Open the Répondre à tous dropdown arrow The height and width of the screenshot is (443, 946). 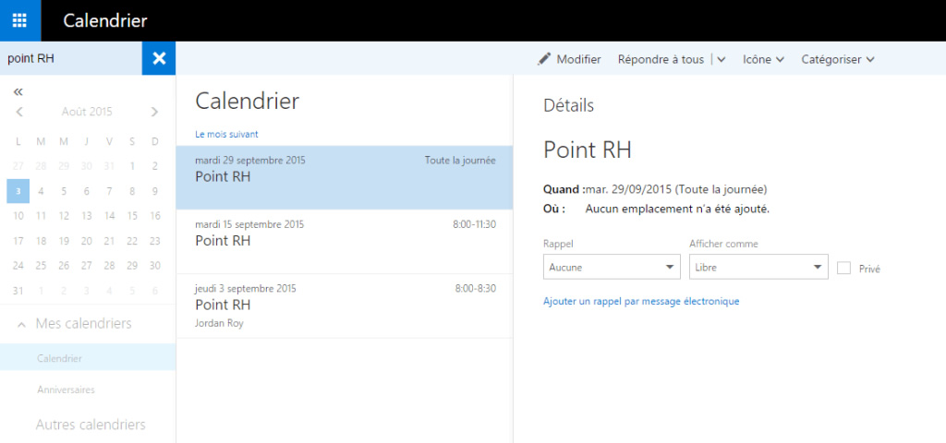(721, 59)
